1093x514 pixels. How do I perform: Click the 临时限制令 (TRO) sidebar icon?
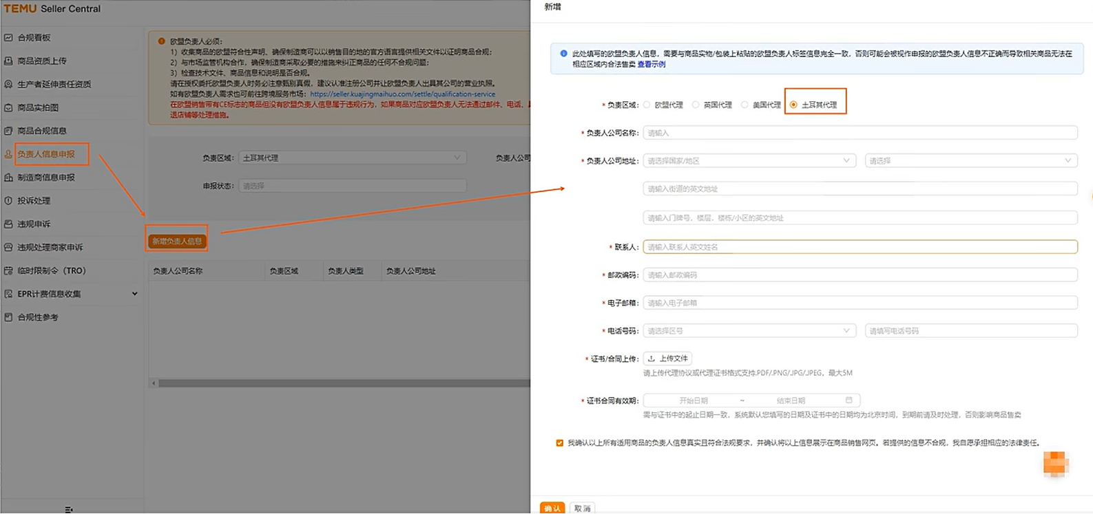pyautogui.click(x=8, y=270)
